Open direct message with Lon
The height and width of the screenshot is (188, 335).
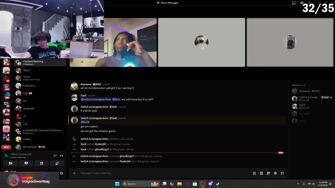40,124
